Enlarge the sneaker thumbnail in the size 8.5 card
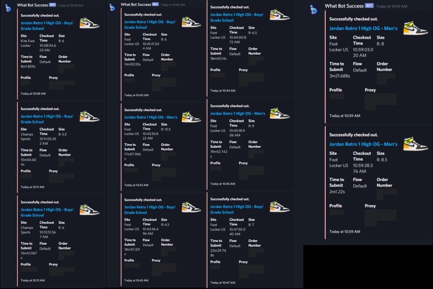The image size is (433, 289). 415,144
